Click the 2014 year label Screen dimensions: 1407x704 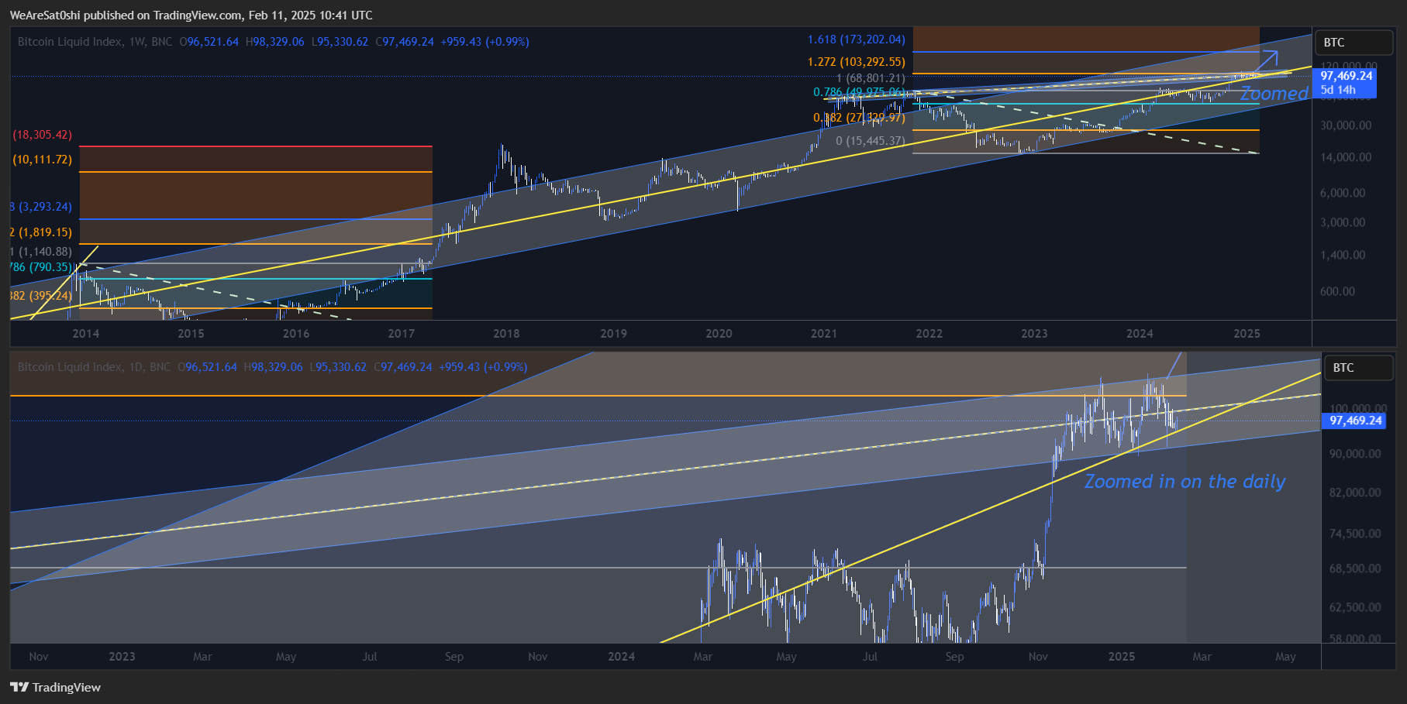click(85, 334)
